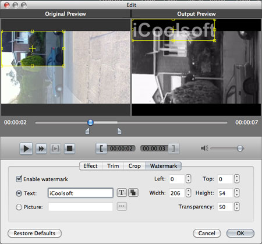Click the total duration 00:00:07 label
The image size is (262, 244).
(x=246, y=122)
